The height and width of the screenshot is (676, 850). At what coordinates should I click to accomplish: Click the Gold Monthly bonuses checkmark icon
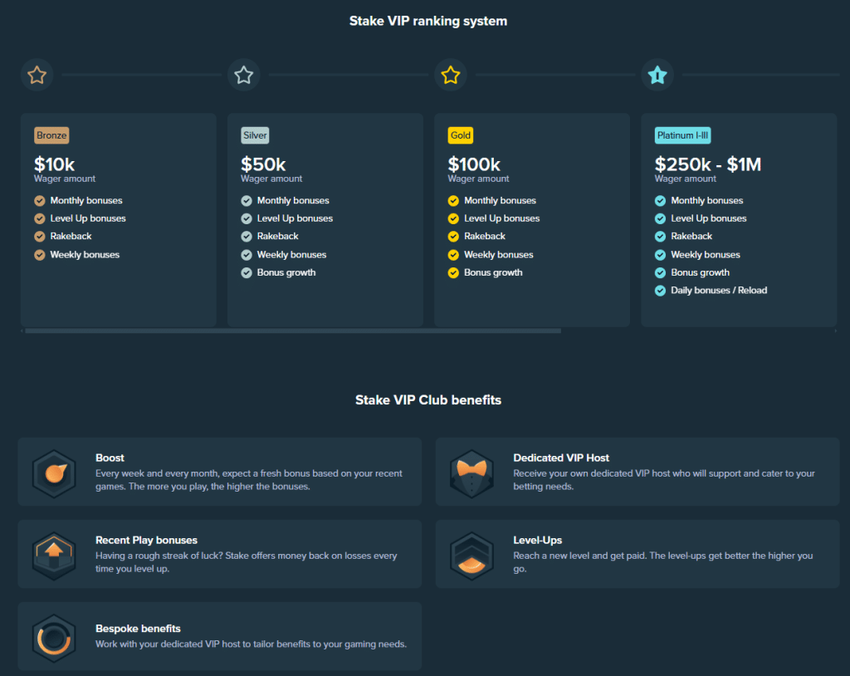tap(454, 201)
